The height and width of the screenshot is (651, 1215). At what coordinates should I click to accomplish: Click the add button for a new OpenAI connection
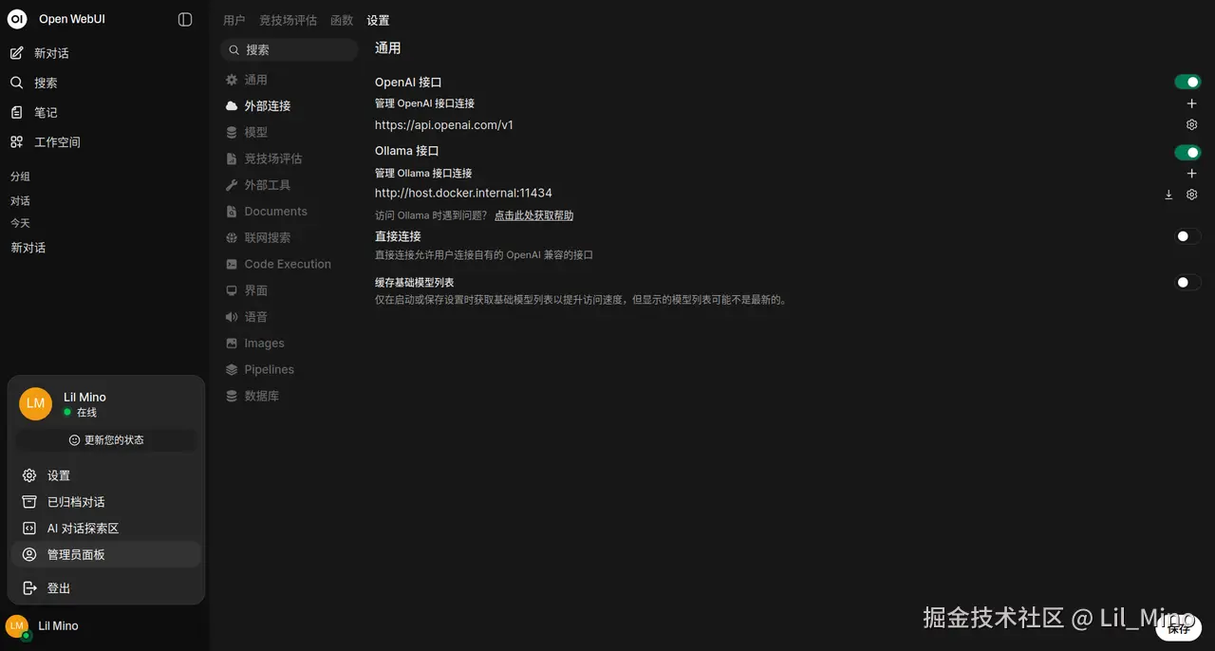pos(1191,103)
